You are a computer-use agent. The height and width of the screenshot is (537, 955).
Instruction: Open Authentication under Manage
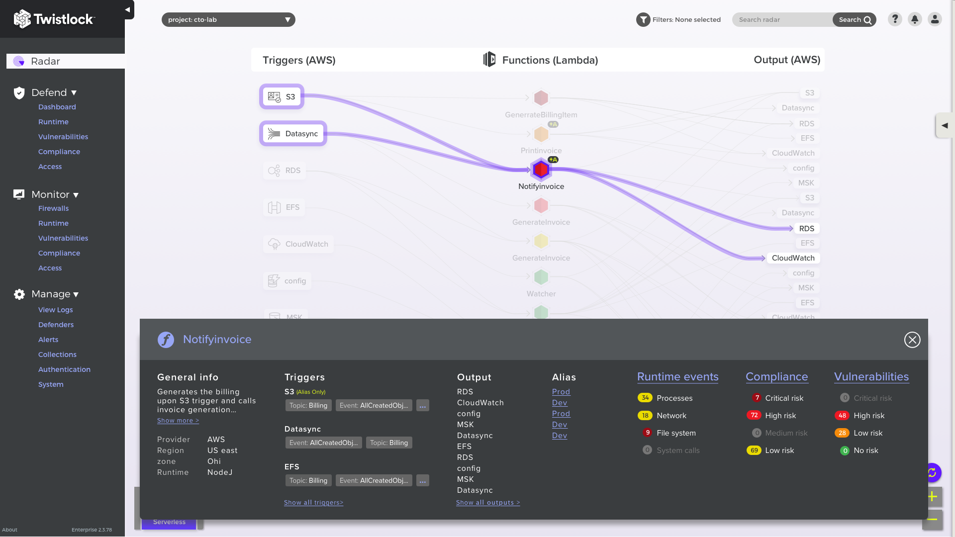click(64, 369)
